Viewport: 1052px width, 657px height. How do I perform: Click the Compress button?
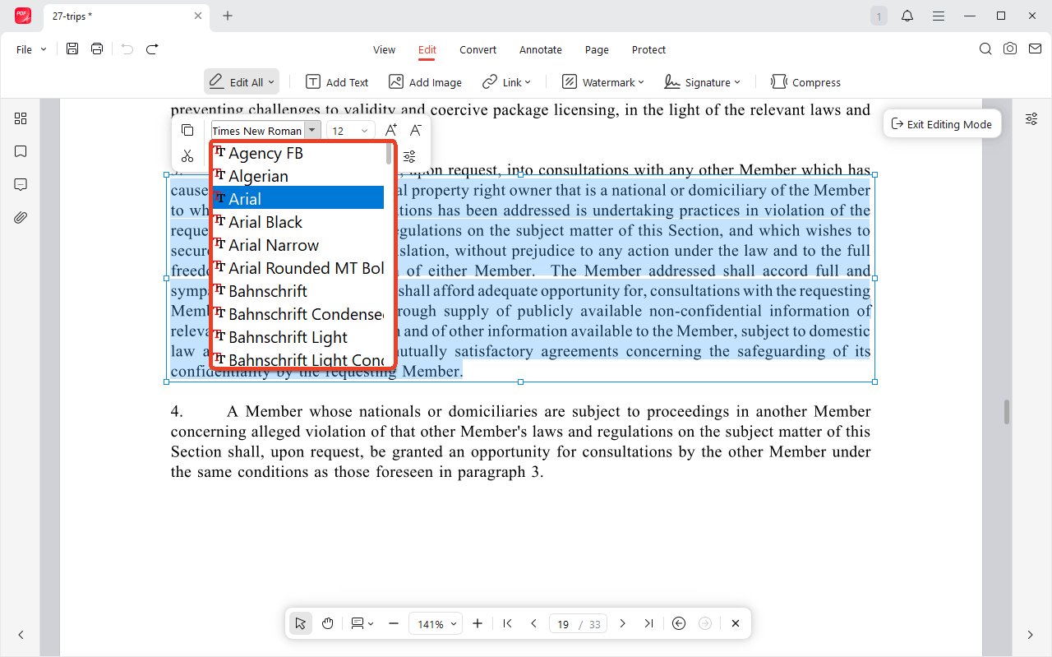tap(805, 82)
